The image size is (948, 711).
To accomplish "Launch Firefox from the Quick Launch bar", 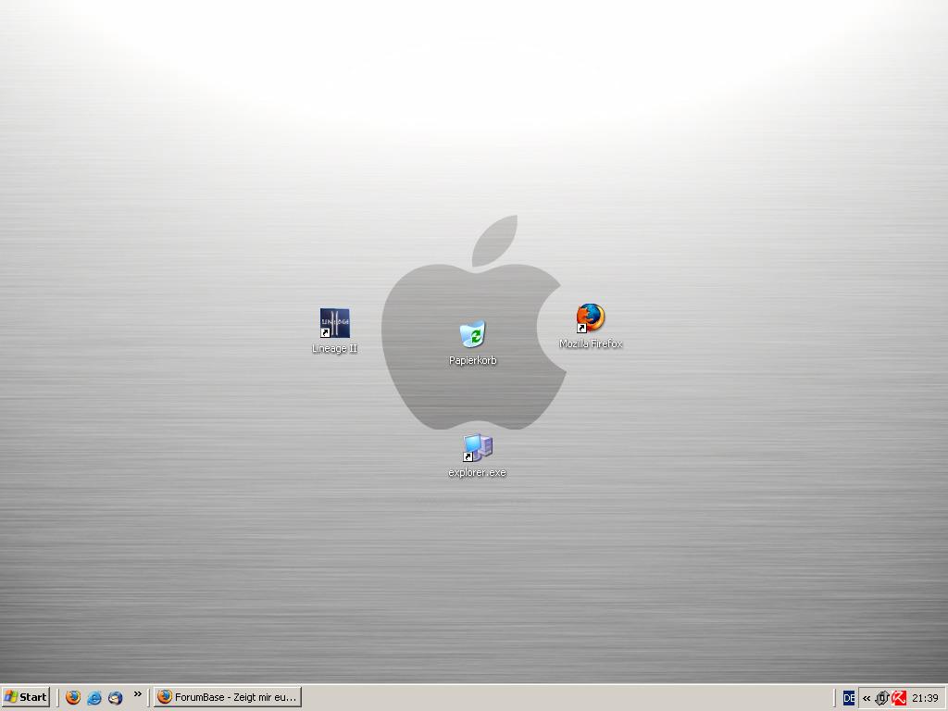I will click(73, 697).
